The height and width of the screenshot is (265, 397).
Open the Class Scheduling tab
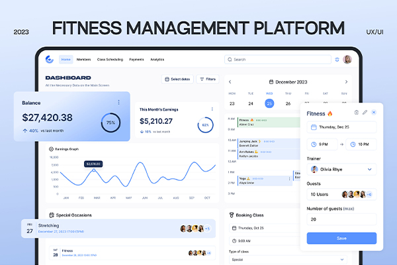click(109, 59)
